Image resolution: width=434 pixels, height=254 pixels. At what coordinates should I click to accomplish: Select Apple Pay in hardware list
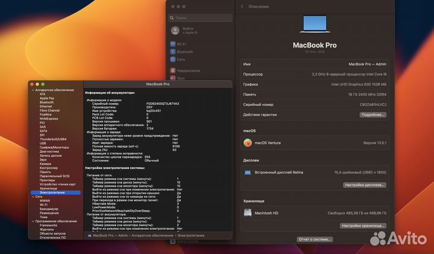47,98
